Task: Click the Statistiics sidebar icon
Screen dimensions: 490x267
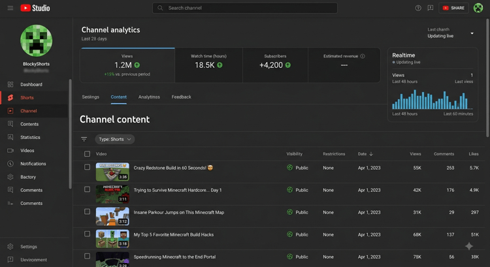Action: click(10, 137)
